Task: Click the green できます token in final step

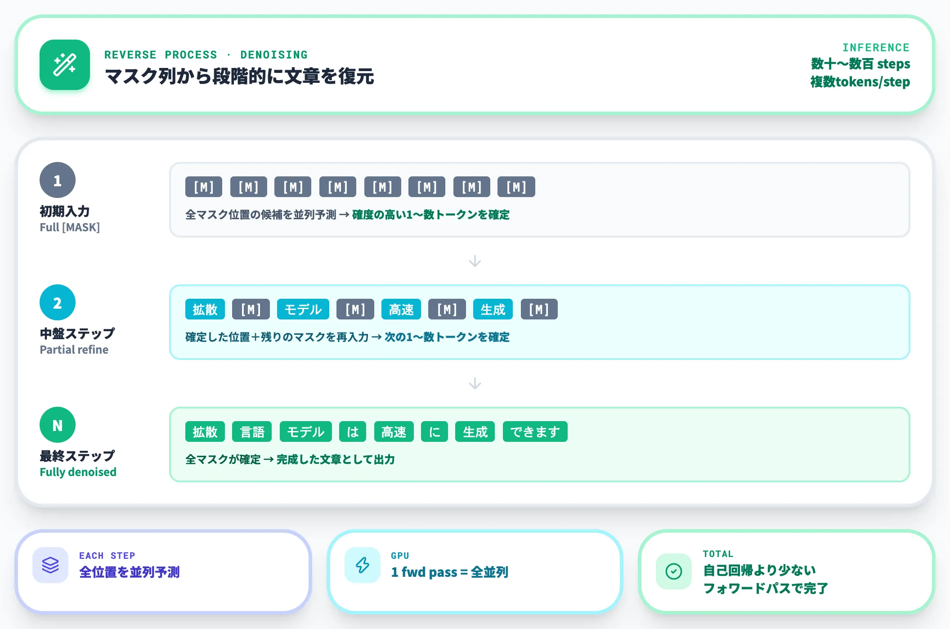Action: (535, 431)
